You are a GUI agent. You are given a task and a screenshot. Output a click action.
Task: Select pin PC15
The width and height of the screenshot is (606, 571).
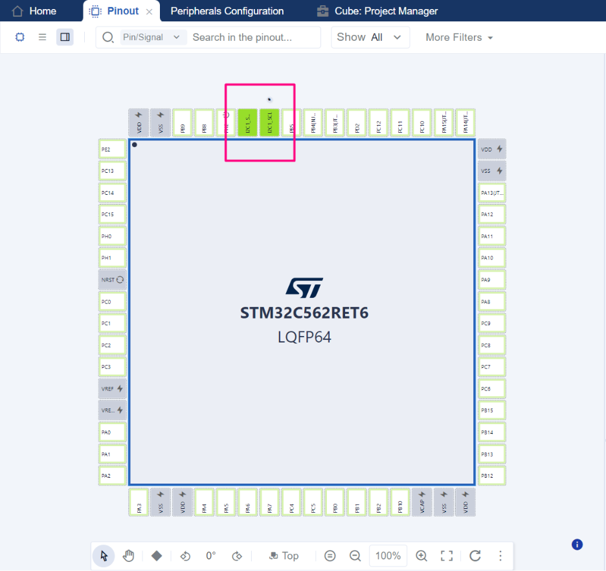point(113,214)
